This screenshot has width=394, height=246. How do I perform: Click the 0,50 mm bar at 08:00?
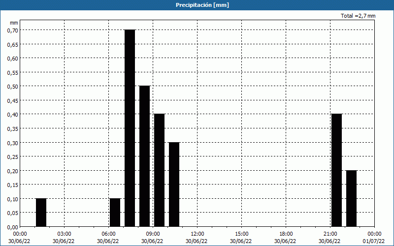click(145, 156)
